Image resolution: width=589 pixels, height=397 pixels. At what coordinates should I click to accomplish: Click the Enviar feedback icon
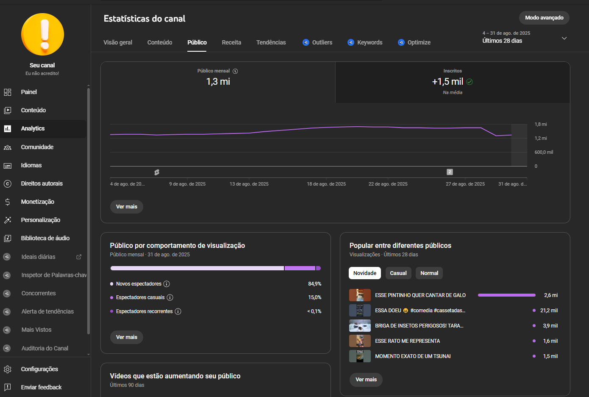[8, 387]
